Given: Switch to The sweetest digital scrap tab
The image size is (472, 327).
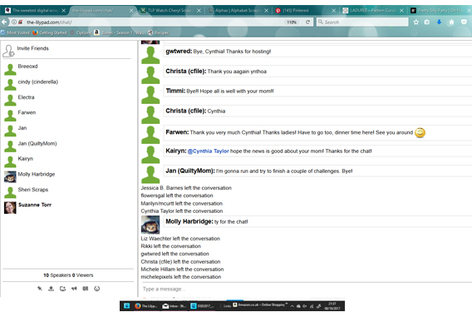Looking at the screenshot, I should click(34, 11).
